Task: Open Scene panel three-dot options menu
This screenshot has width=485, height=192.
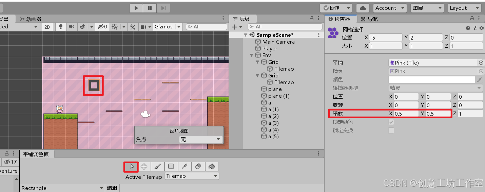Action: coord(223,19)
